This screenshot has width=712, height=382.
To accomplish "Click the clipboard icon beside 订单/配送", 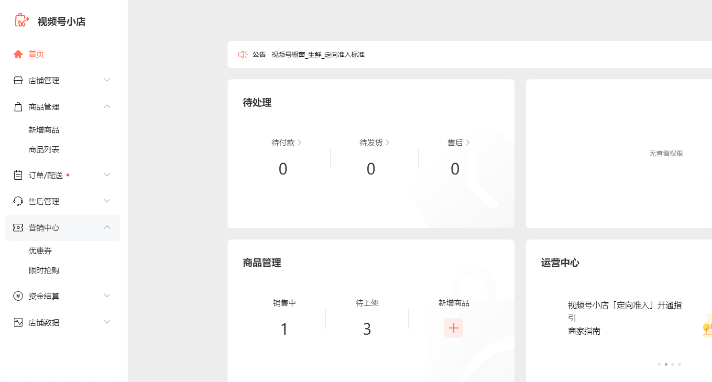I will tap(18, 175).
